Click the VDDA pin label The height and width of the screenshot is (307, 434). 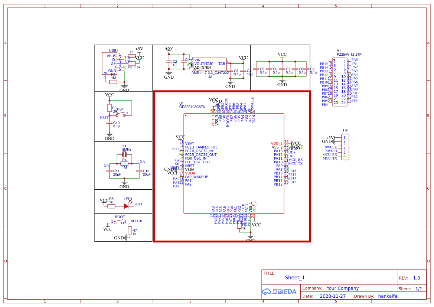tap(190, 173)
